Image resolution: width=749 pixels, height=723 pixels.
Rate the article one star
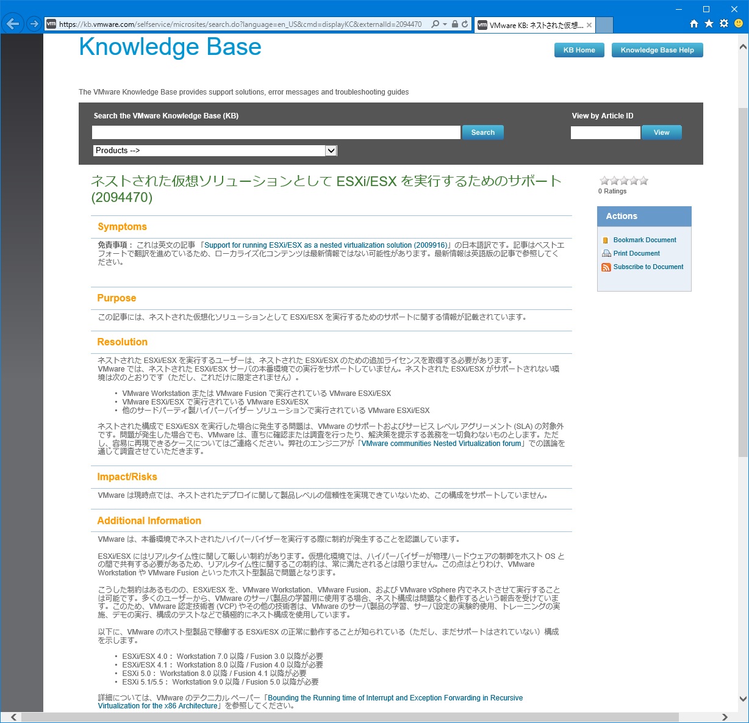coord(604,181)
